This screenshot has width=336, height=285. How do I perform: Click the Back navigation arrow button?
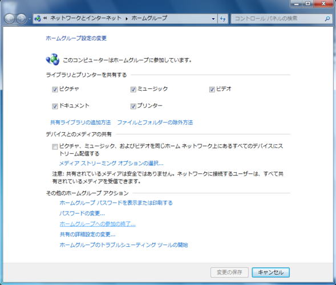click(9, 19)
